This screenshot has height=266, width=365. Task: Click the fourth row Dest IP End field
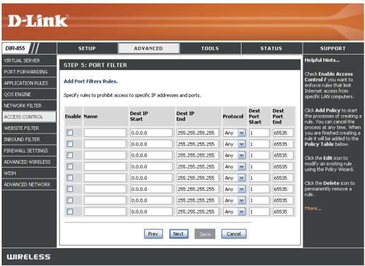point(198,166)
